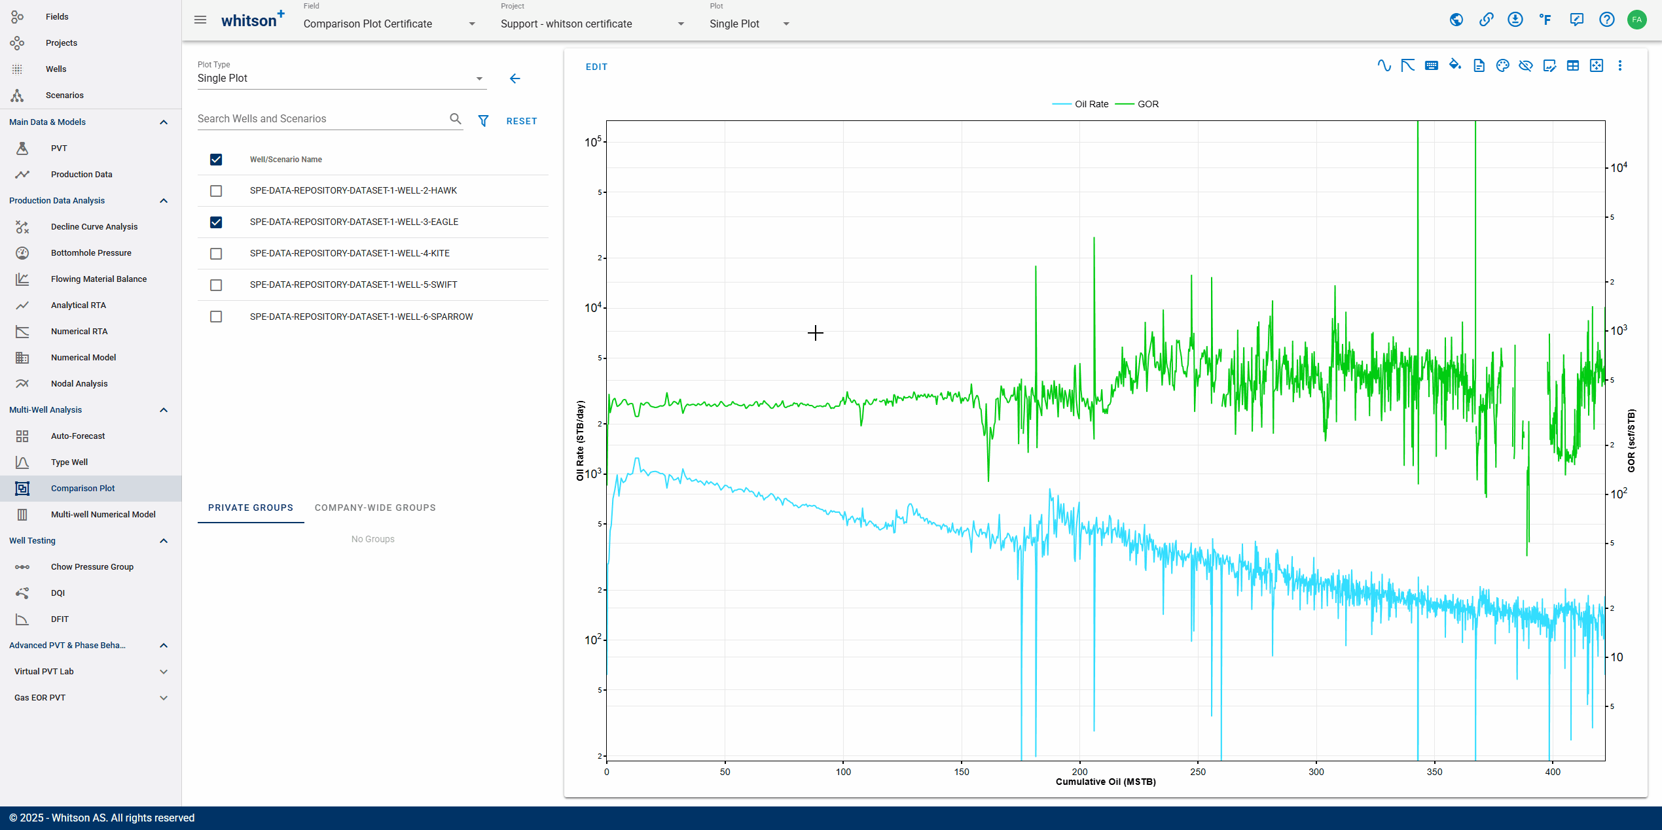
Task: Check the WELL-5-SWIFT checkbox
Action: [216, 285]
